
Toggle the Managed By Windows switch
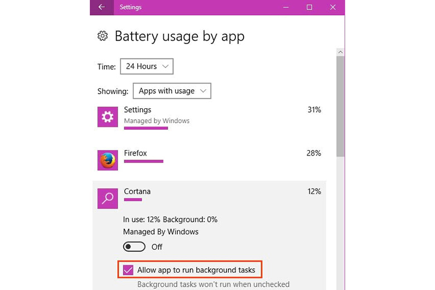click(134, 246)
